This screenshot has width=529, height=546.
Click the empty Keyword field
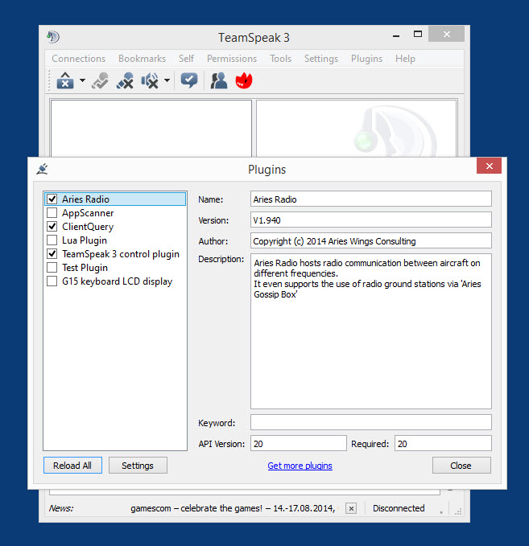coord(371,422)
